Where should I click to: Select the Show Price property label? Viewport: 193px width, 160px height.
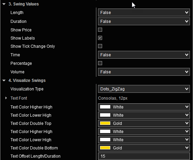pos(21,30)
